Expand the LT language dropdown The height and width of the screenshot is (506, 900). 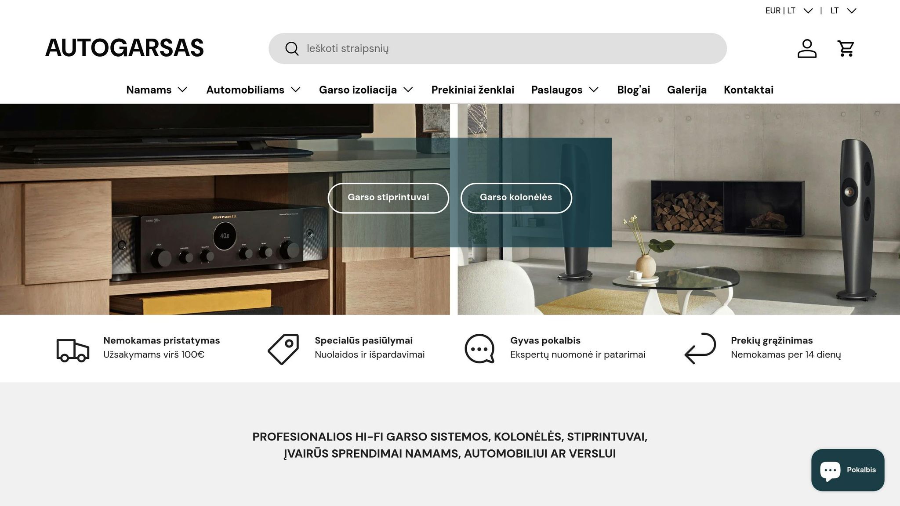tap(843, 11)
